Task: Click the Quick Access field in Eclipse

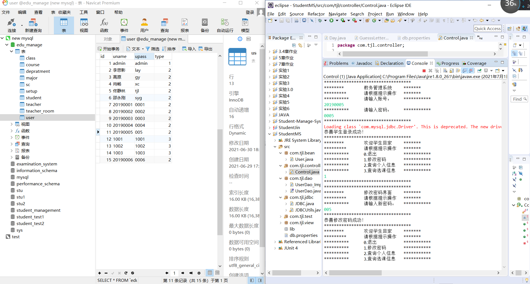Action: point(487,28)
